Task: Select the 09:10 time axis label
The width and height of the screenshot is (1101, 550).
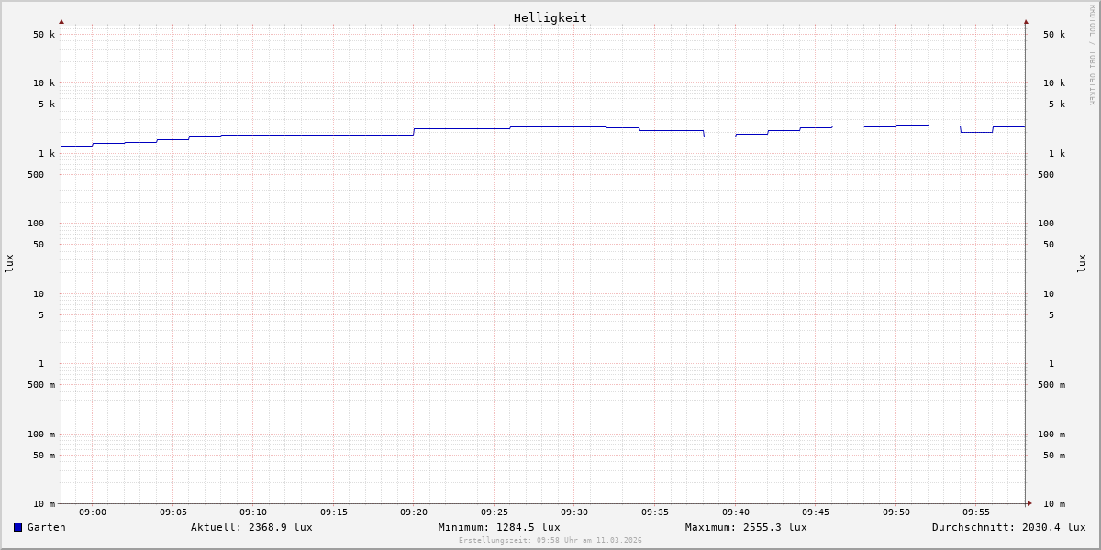Action: 253,512
